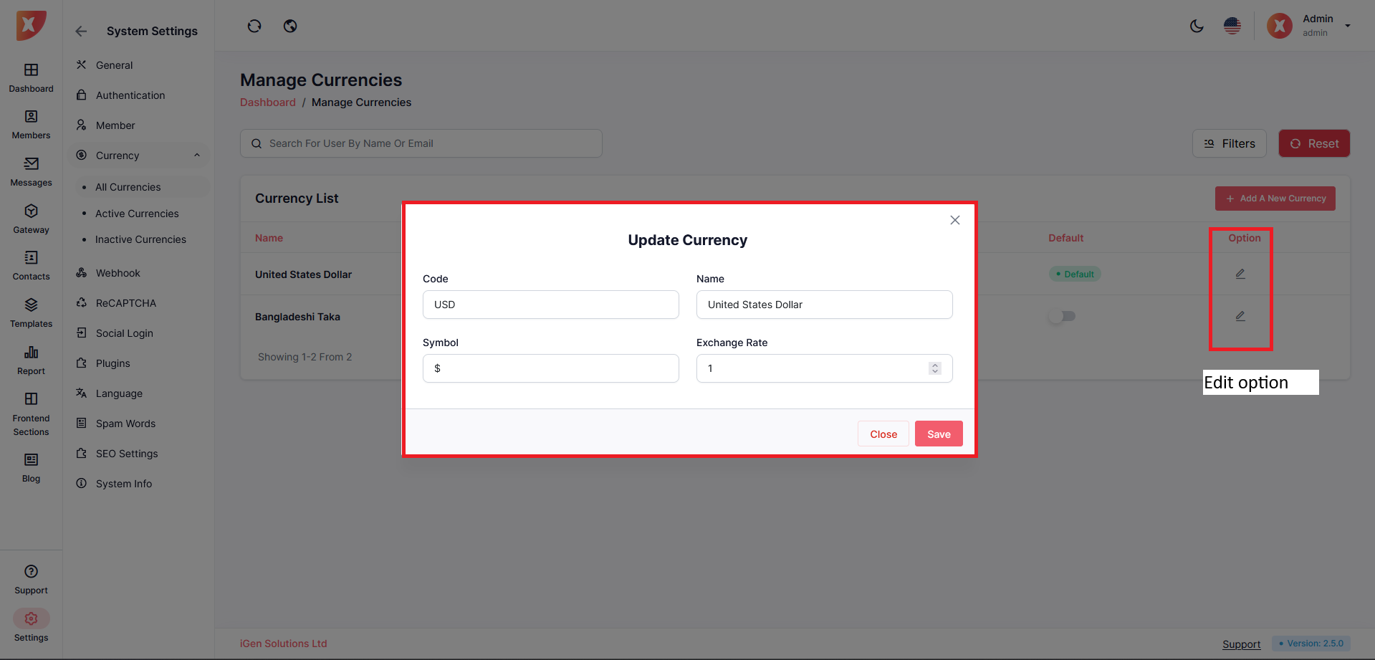Dismiss the Update Currency dialog with X
The image size is (1375, 660).
point(954,220)
